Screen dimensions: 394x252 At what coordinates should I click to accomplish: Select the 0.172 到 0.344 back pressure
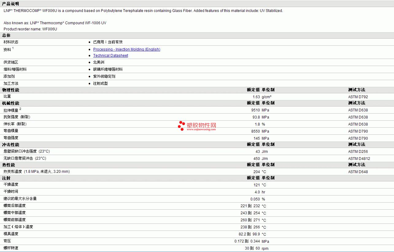[x=247, y=241]
